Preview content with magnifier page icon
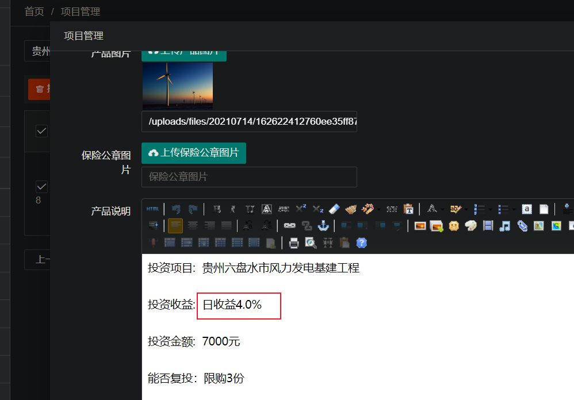 [311, 243]
